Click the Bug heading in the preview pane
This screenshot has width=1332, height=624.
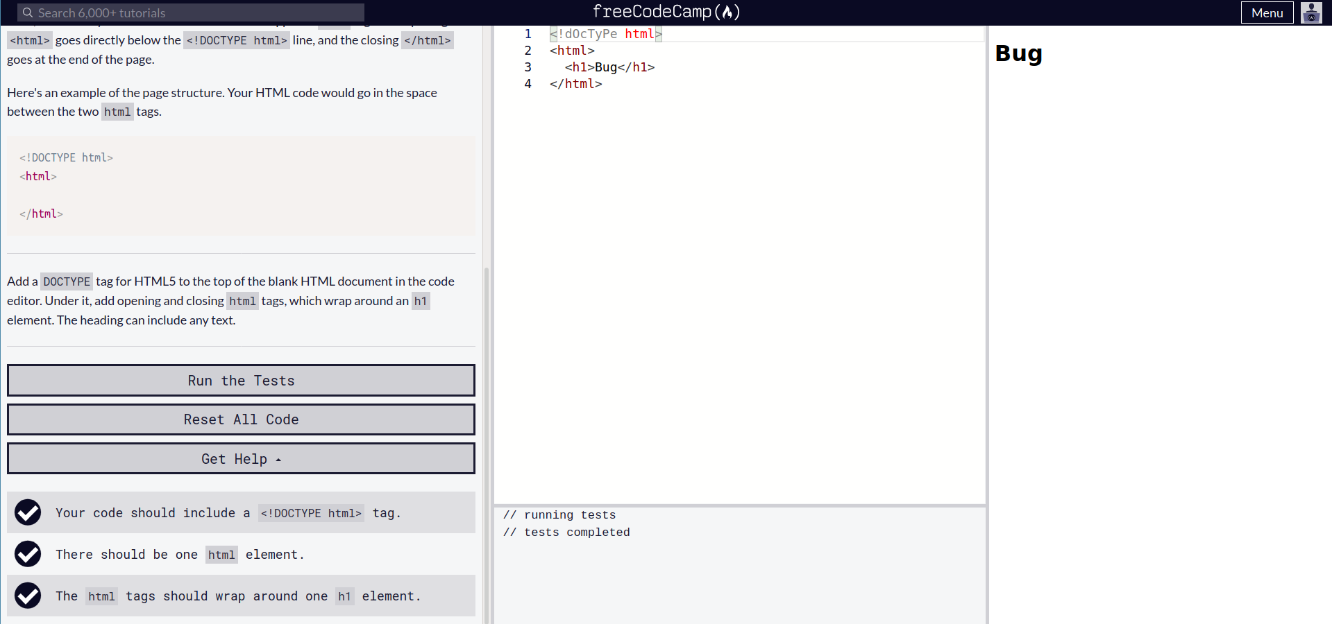coord(1018,53)
